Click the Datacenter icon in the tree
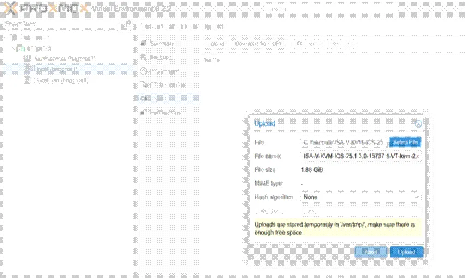The width and height of the screenshot is (465, 278). [13, 38]
